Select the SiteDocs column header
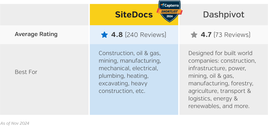The height and width of the screenshot is (126, 268). 134,15
